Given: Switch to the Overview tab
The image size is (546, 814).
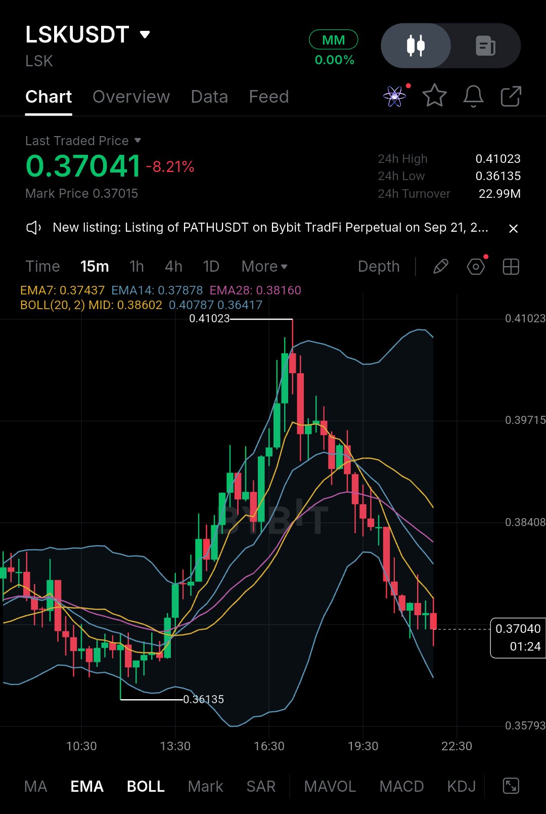Looking at the screenshot, I should tap(131, 97).
